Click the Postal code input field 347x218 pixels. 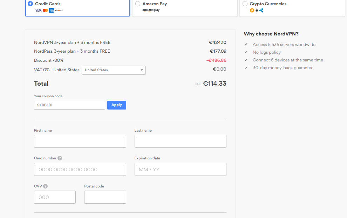tap(105, 197)
